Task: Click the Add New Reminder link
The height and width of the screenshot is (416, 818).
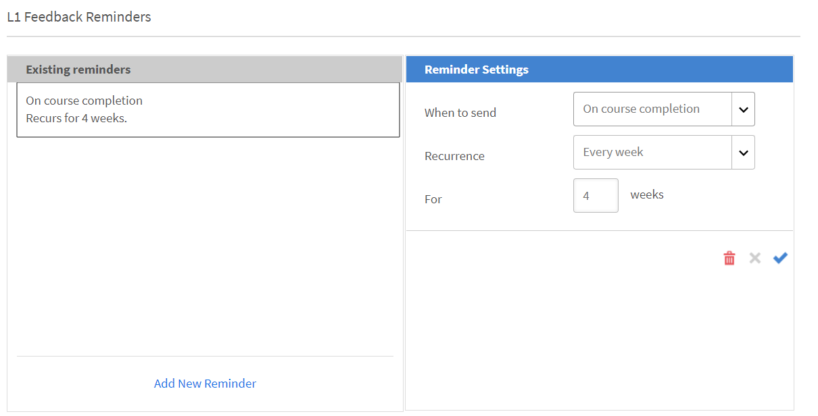Action: click(205, 384)
